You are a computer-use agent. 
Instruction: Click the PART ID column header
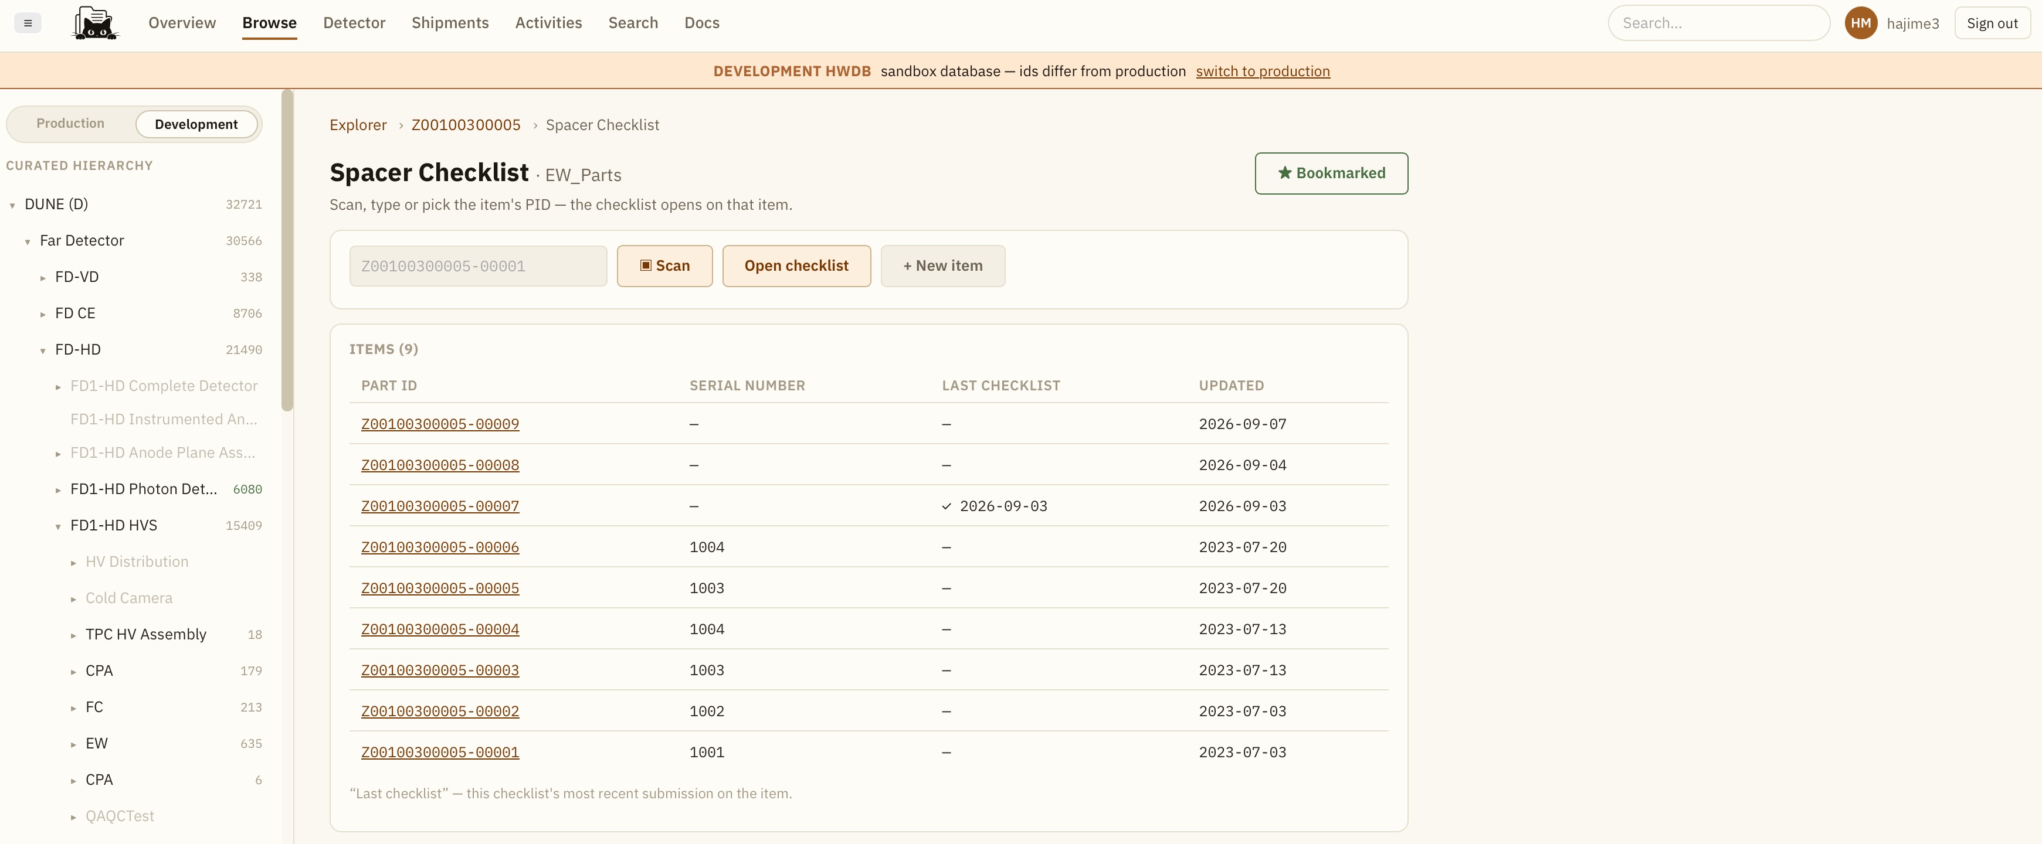tap(389, 386)
